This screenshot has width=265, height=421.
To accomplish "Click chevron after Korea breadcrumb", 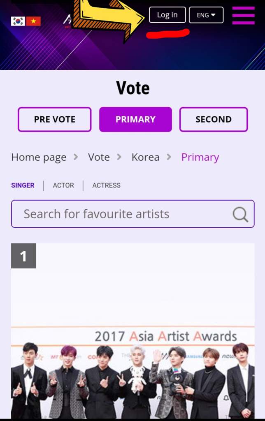I will 169,157.
